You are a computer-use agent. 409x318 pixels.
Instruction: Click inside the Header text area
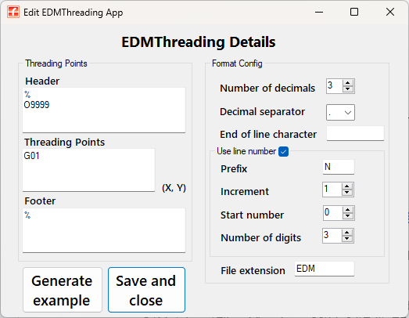[x=104, y=110]
